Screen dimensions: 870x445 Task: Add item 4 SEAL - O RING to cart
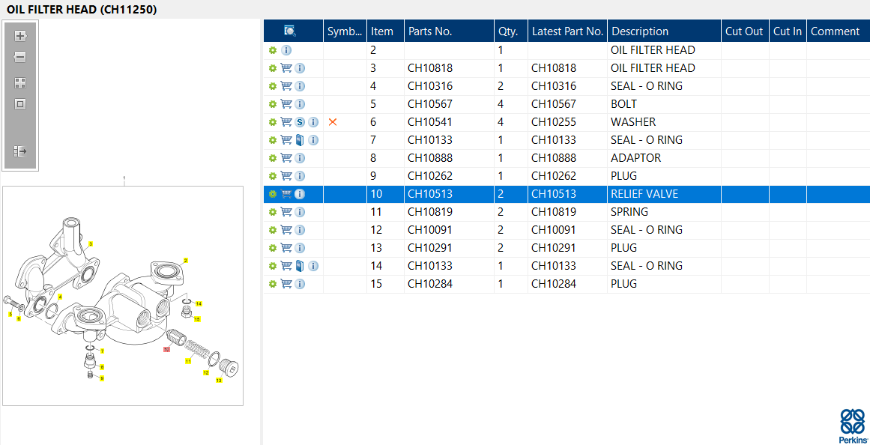pyautogui.click(x=286, y=86)
